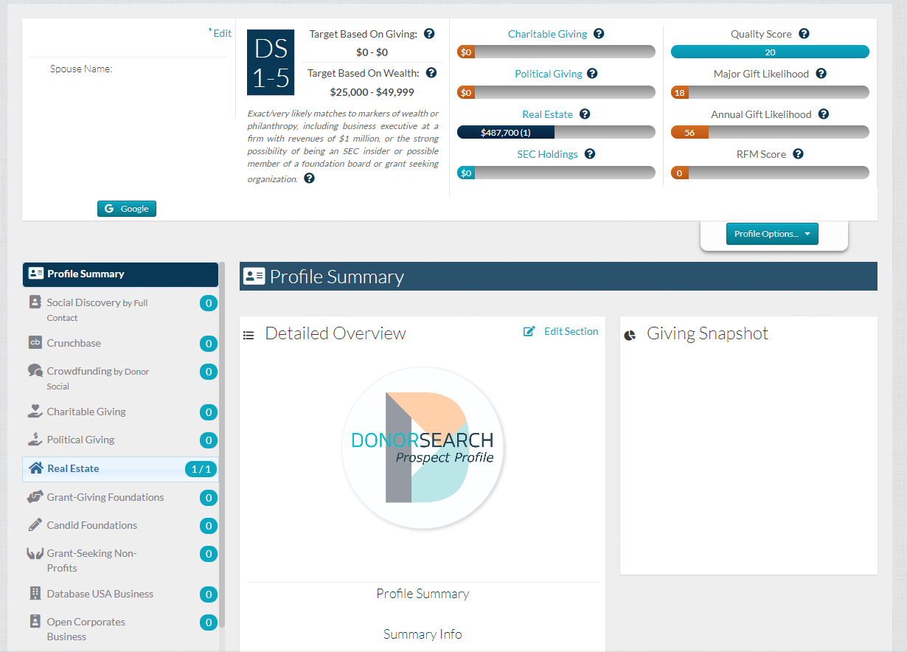Click help icon beside Target Based On Giving
The image size is (907, 652).
pyautogui.click(x=429, y=34)
